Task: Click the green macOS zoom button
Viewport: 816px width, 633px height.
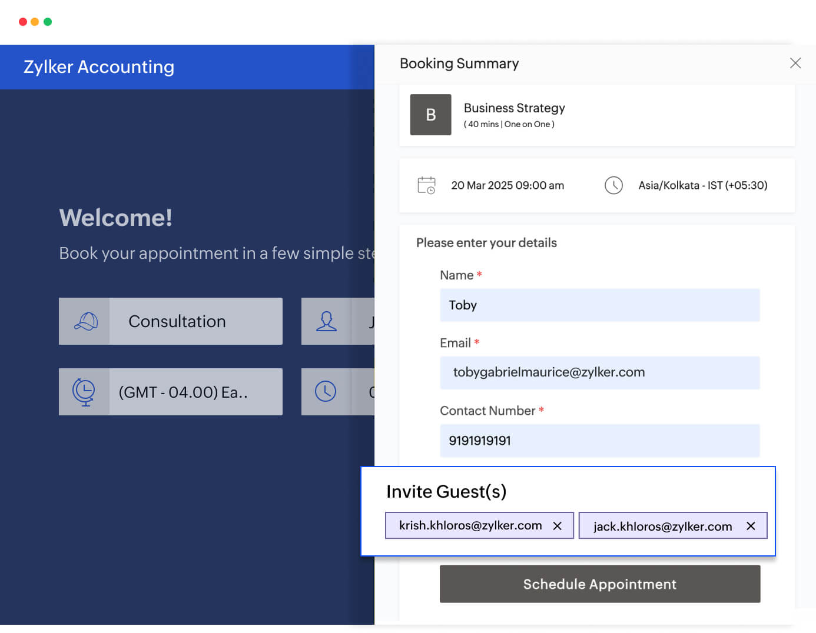Action: click(x=48, y=21)
